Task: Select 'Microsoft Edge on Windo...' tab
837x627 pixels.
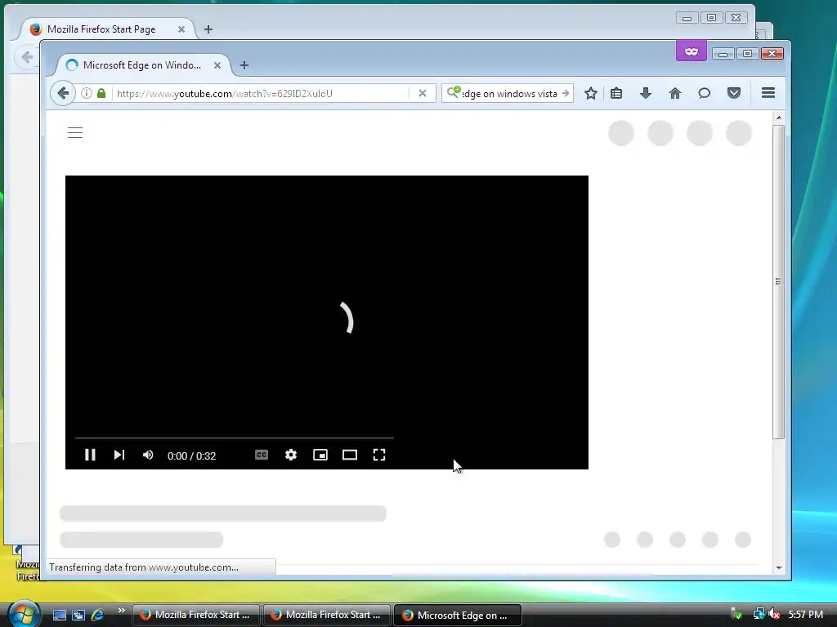Action: tap(142, 65)
